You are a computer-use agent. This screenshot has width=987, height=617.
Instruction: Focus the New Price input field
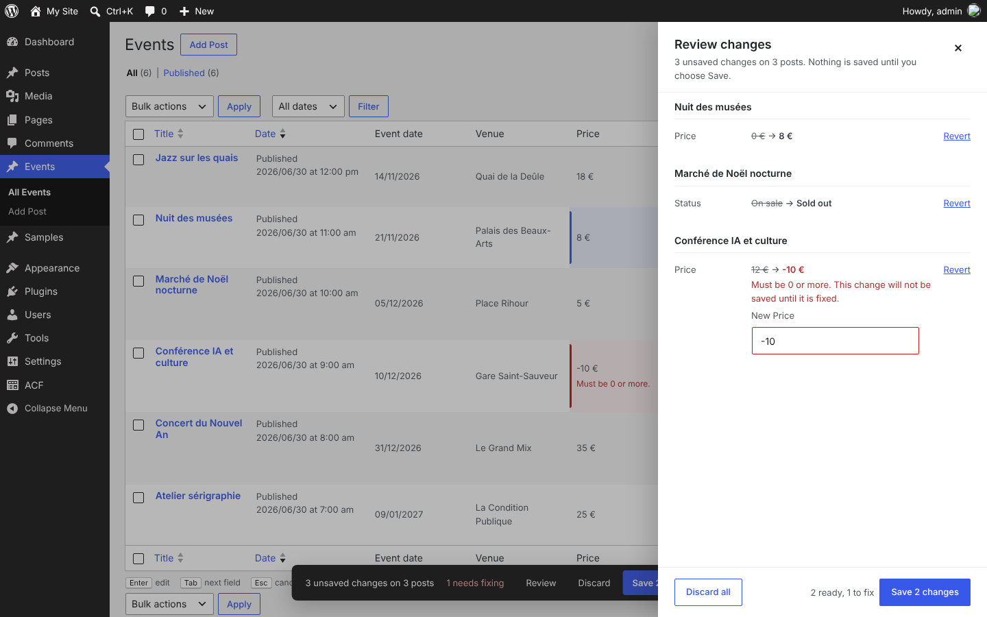pos(835,341)
